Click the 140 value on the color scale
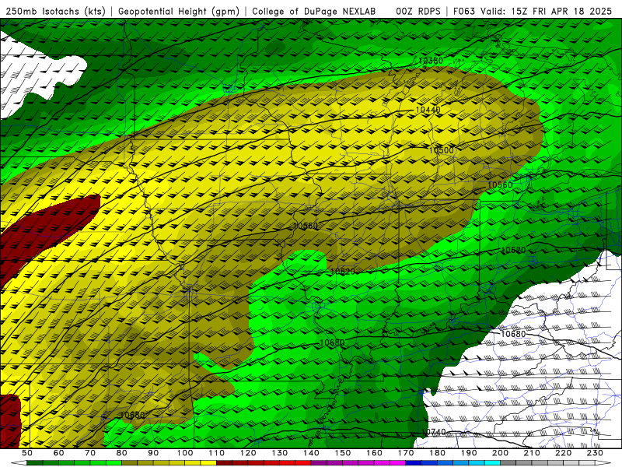 tap(311, 453)
